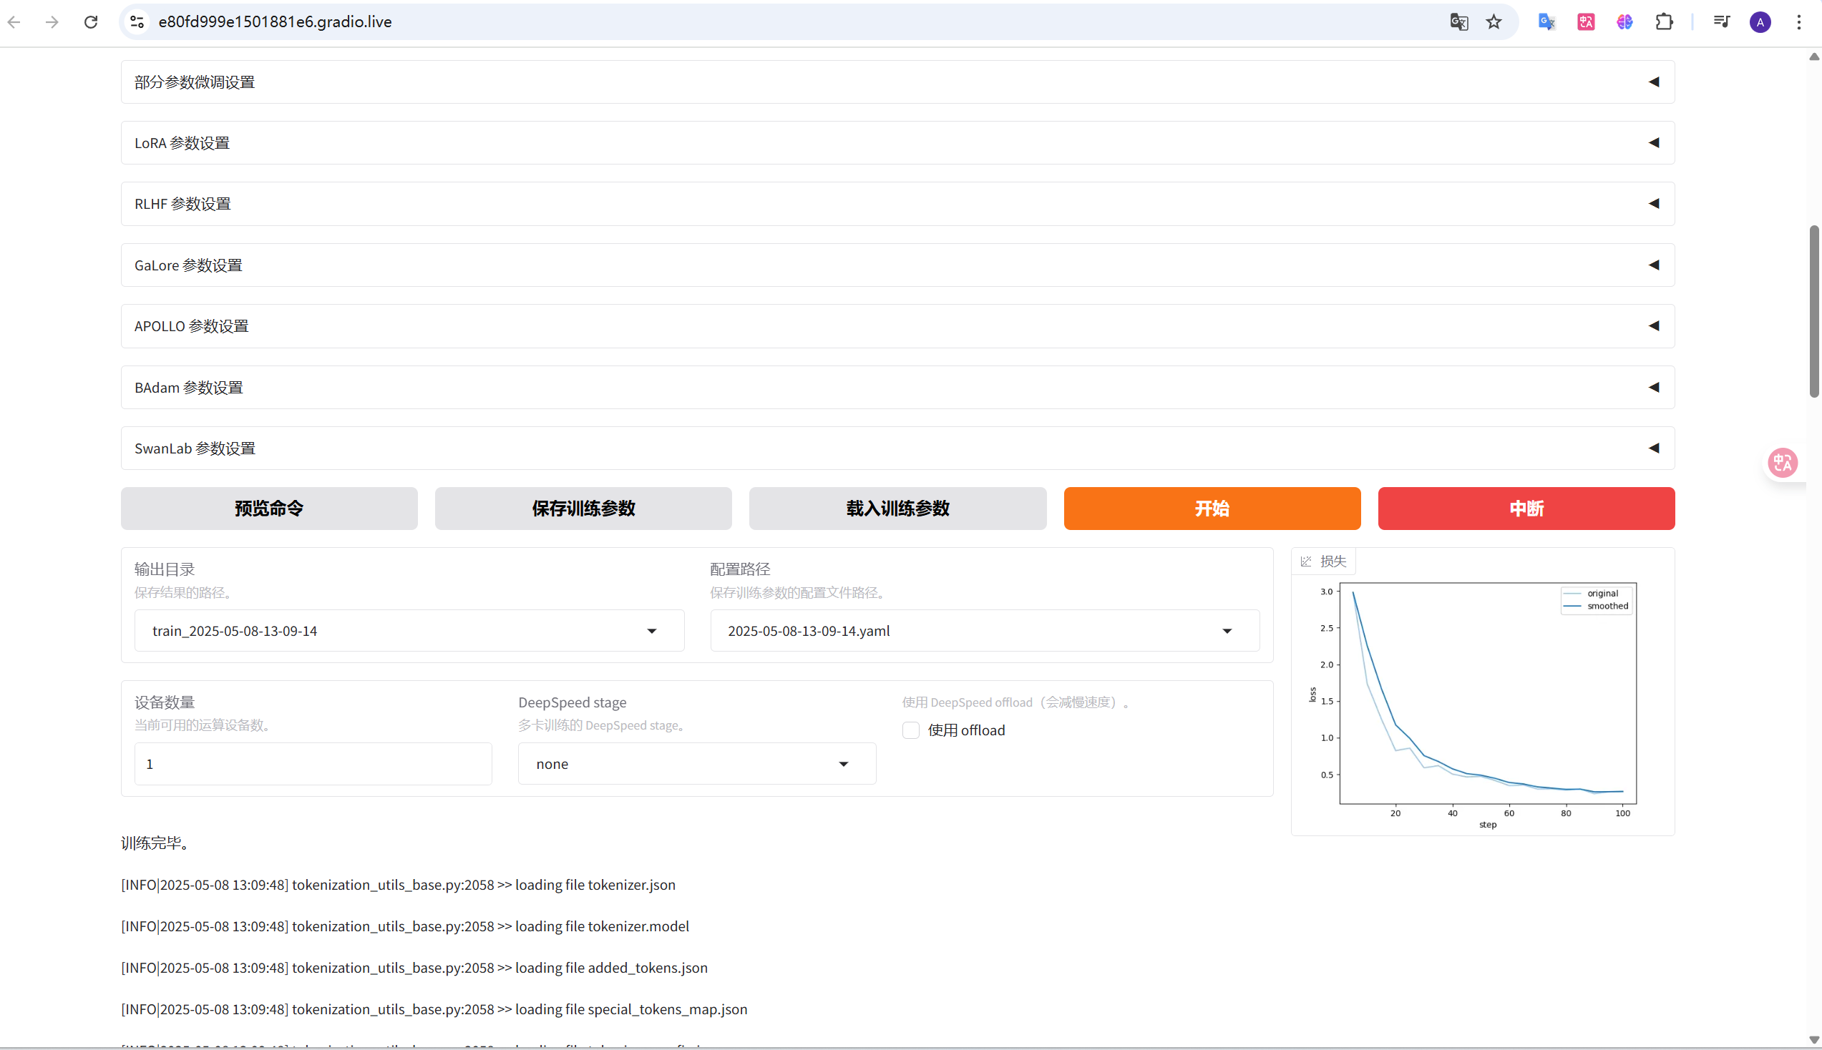Open Chrome's three-dot menu
This screenshot has width=1822, height=1050.
[x=1799, y=21]
